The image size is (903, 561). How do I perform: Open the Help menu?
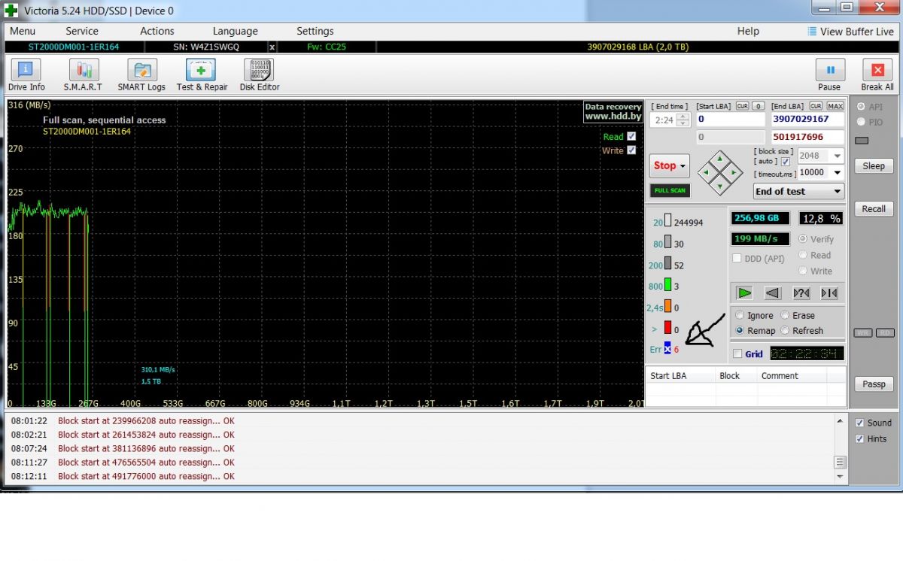tap(748, 31)
